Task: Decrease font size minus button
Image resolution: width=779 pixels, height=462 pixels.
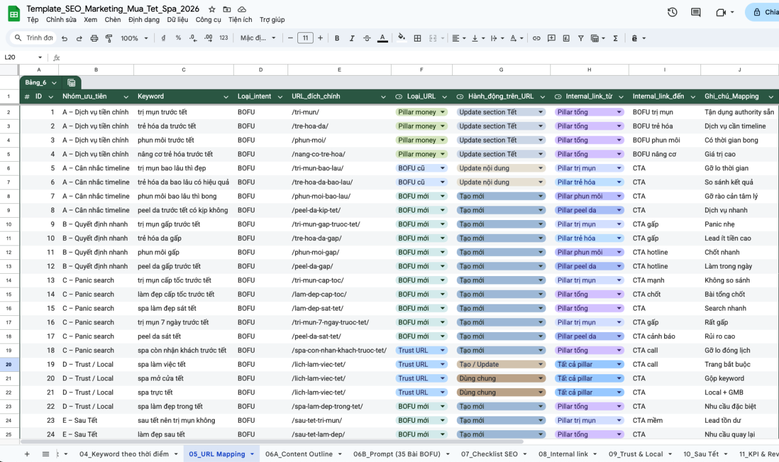Action: (x=290, y=38)
